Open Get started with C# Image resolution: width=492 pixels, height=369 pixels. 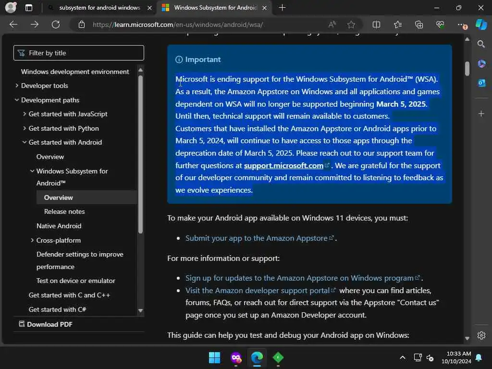click(58, 310)
